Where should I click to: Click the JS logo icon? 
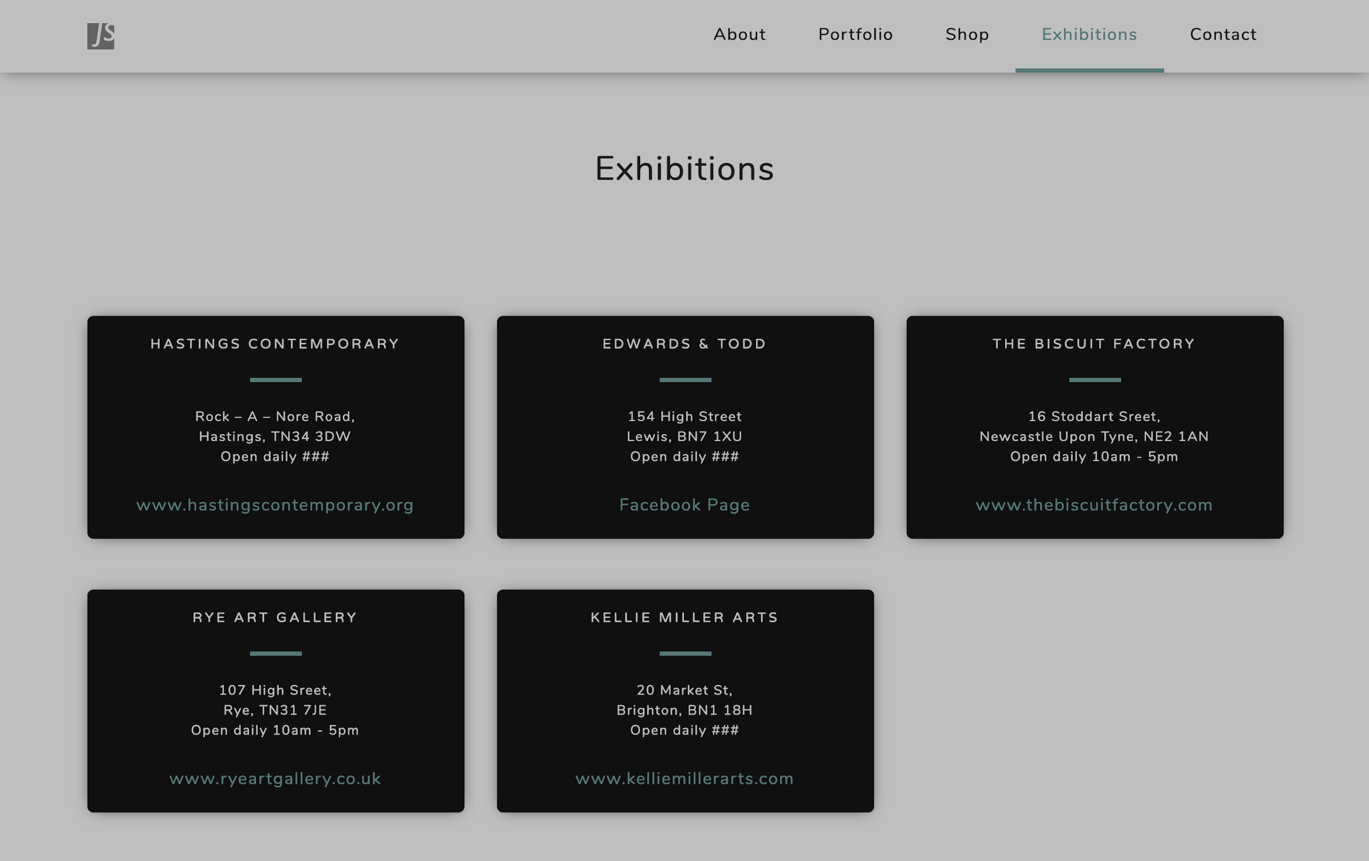(101, 36)
